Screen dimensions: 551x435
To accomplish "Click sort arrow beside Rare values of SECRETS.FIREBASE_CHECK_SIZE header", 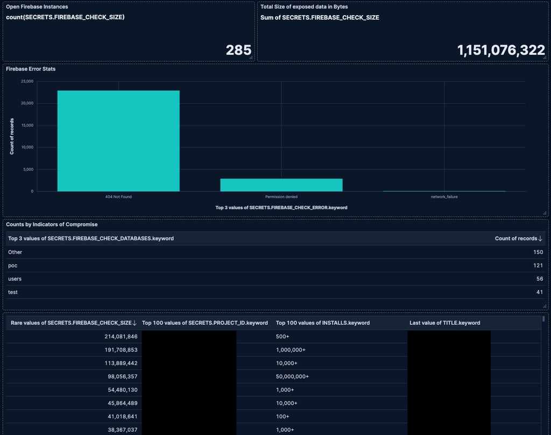I will pos(134,323).
